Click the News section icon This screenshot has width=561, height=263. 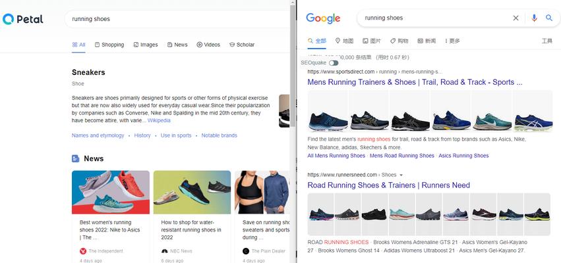click(x=76, y=158)
